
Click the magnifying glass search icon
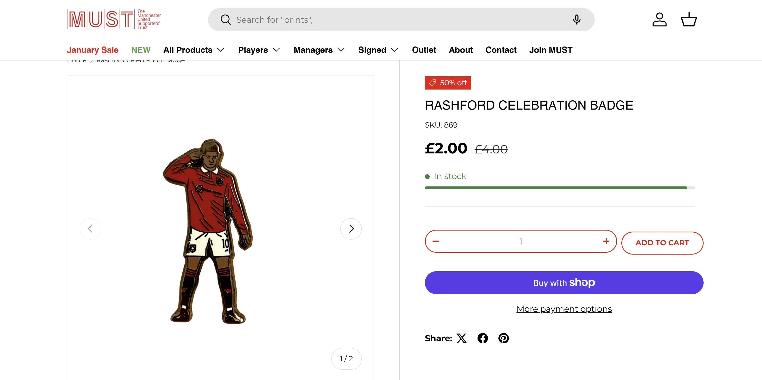(x=226, y=20)
